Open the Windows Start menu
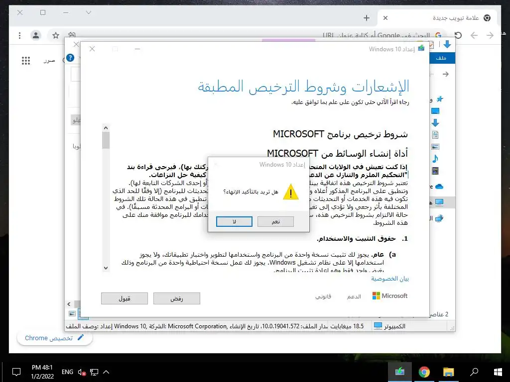The width and height of the screenshot is (510, 382). coord(498,372)
